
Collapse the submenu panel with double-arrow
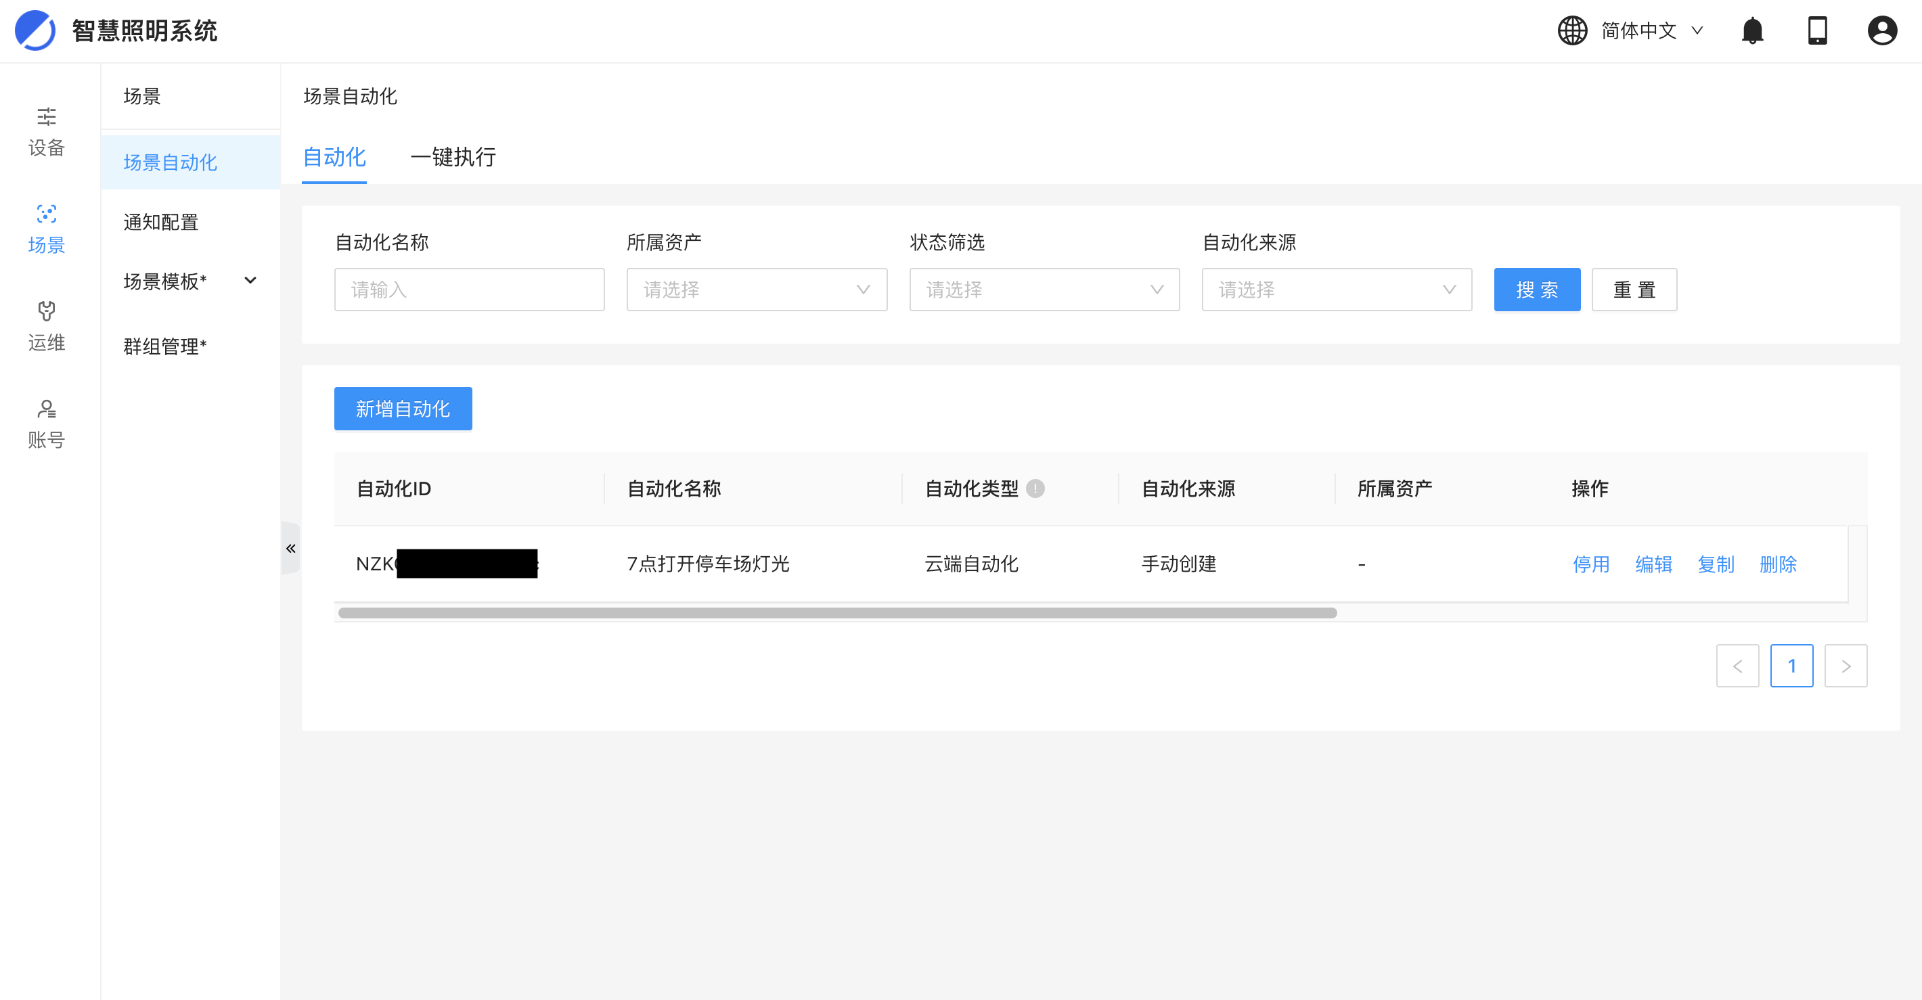[291, 549]
